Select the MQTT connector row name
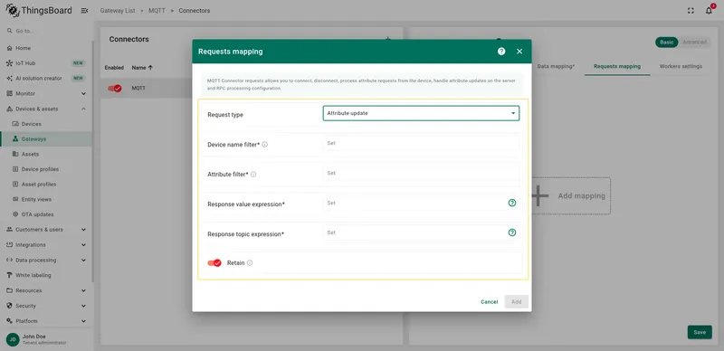724x351 pixels. 138,88
